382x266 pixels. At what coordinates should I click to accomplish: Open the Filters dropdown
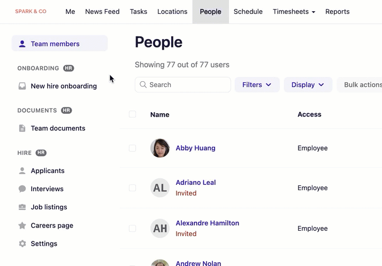(x=257, y=84)
